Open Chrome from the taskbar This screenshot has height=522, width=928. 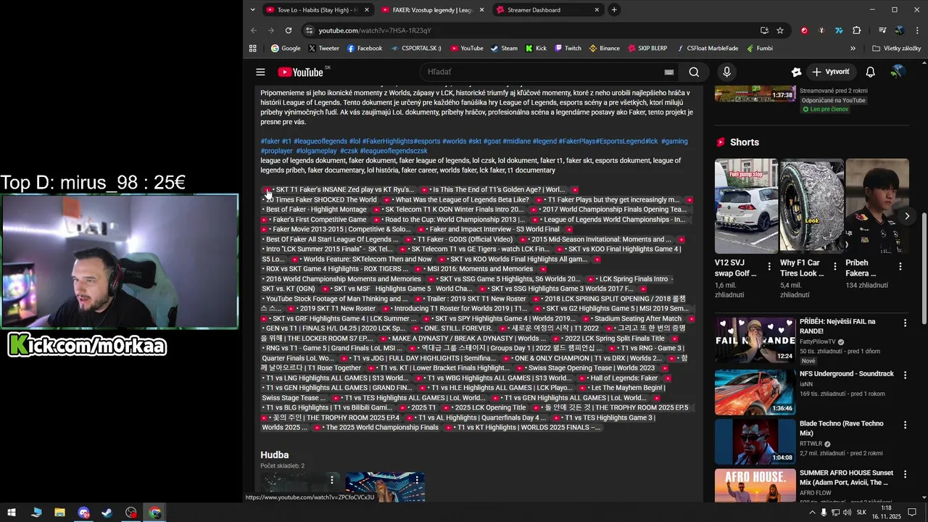point(155,513)
